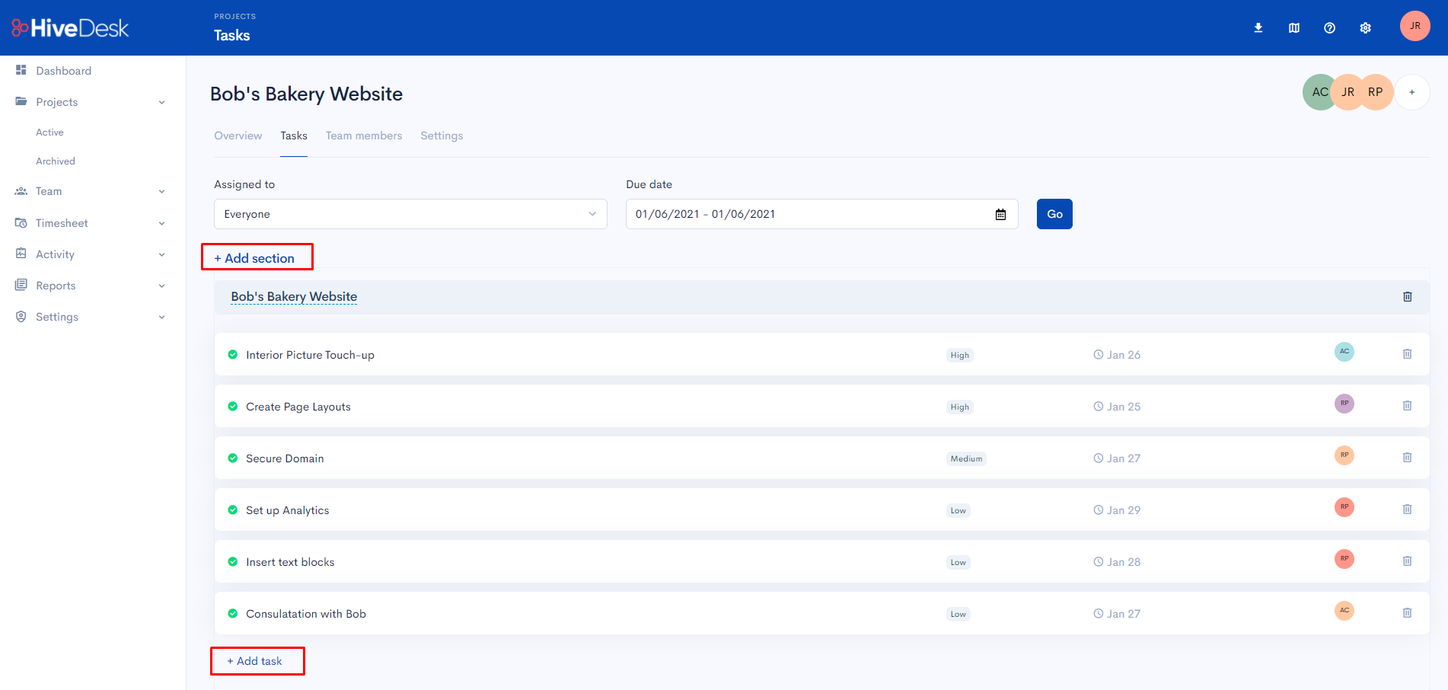The image size is (1448, 690).
Task: Click the download icon in top bar
Action: [x=1258, y=28]
